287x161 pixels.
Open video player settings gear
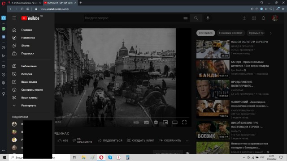click(x=156, y=123)
